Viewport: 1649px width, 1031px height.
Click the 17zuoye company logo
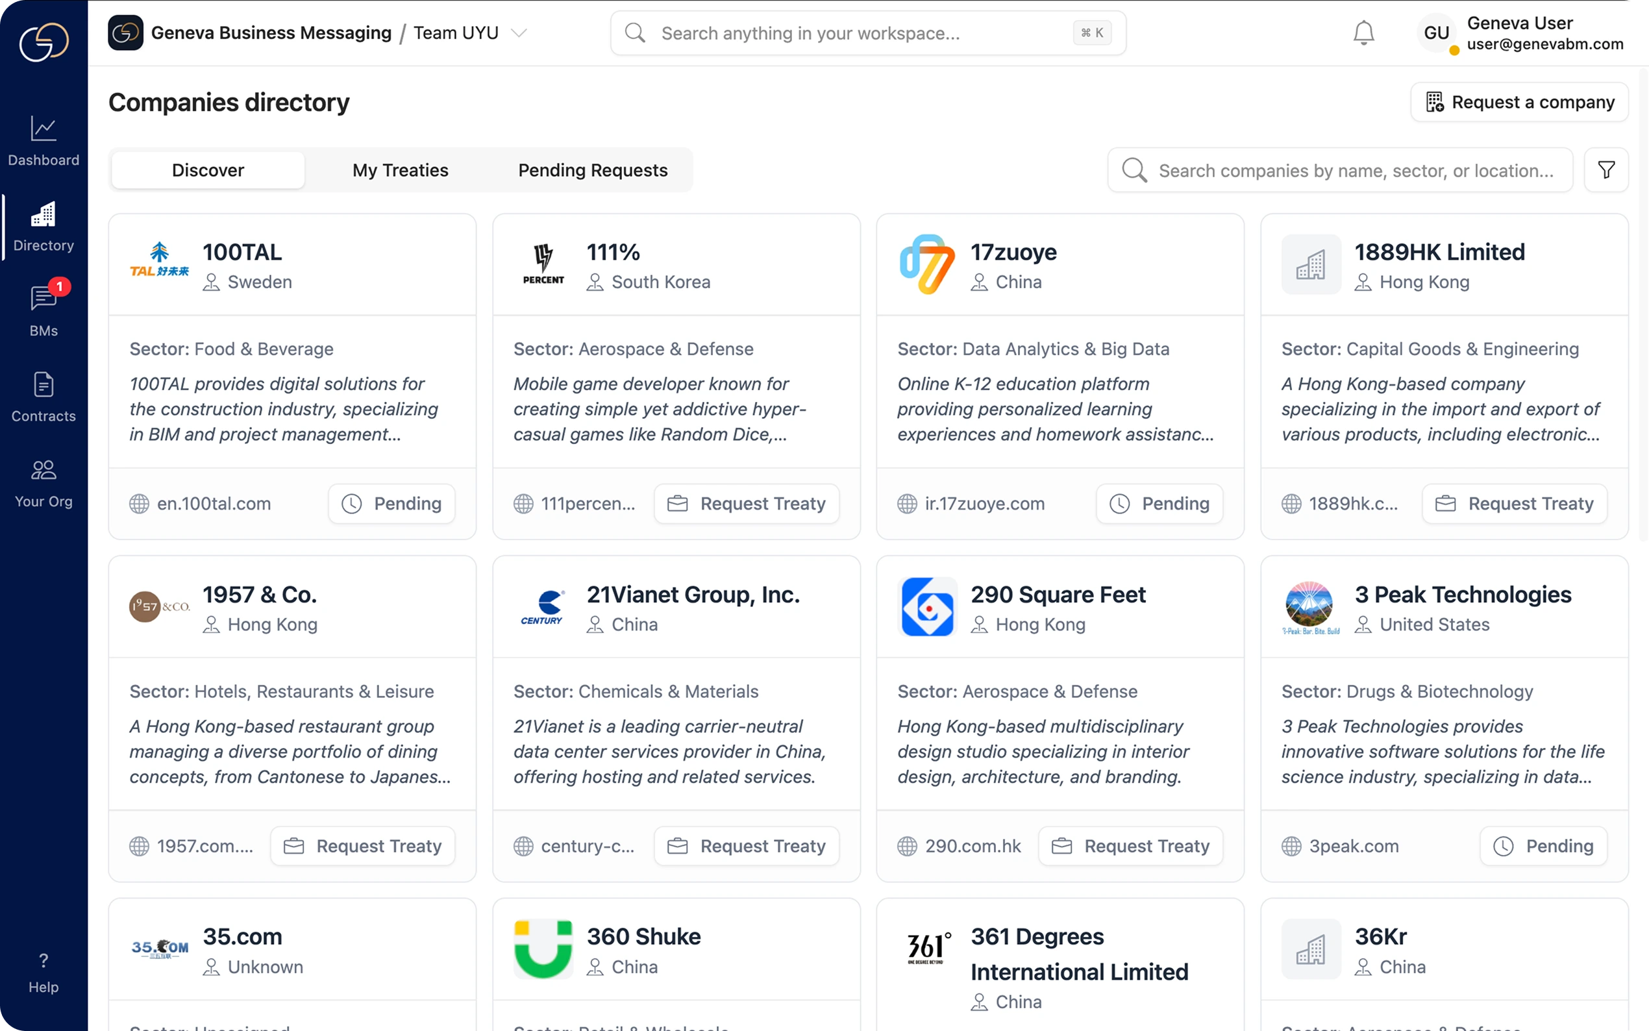(x=926, y=264)
